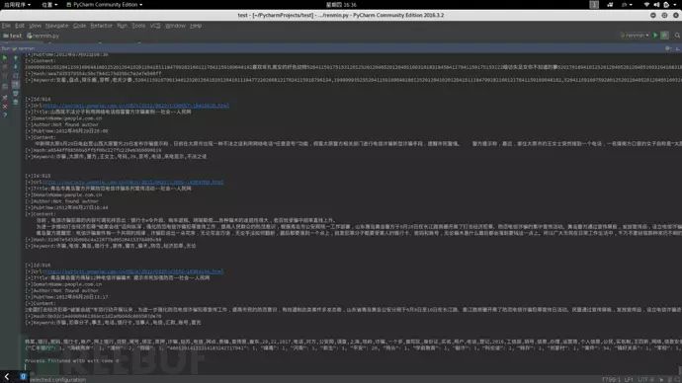Open the File menu

tap(6, 26)
